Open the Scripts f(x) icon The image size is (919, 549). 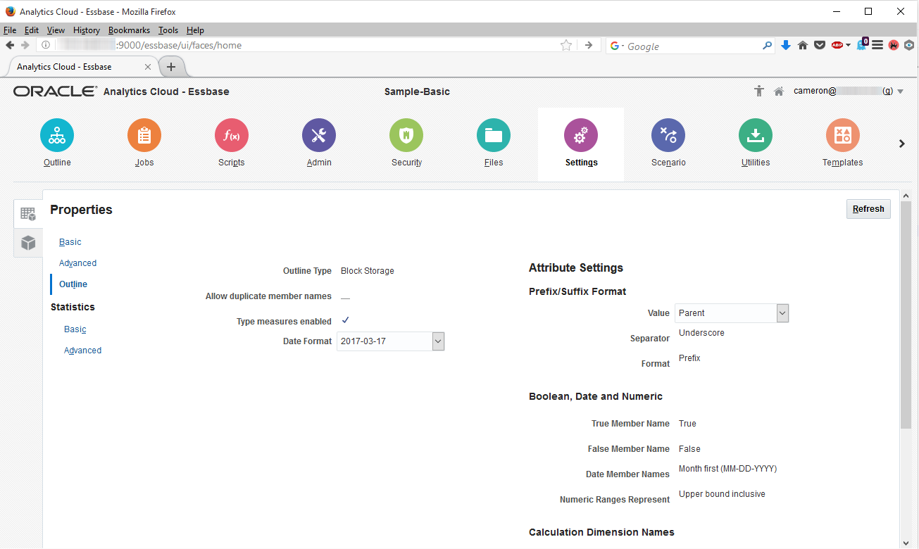232,135
